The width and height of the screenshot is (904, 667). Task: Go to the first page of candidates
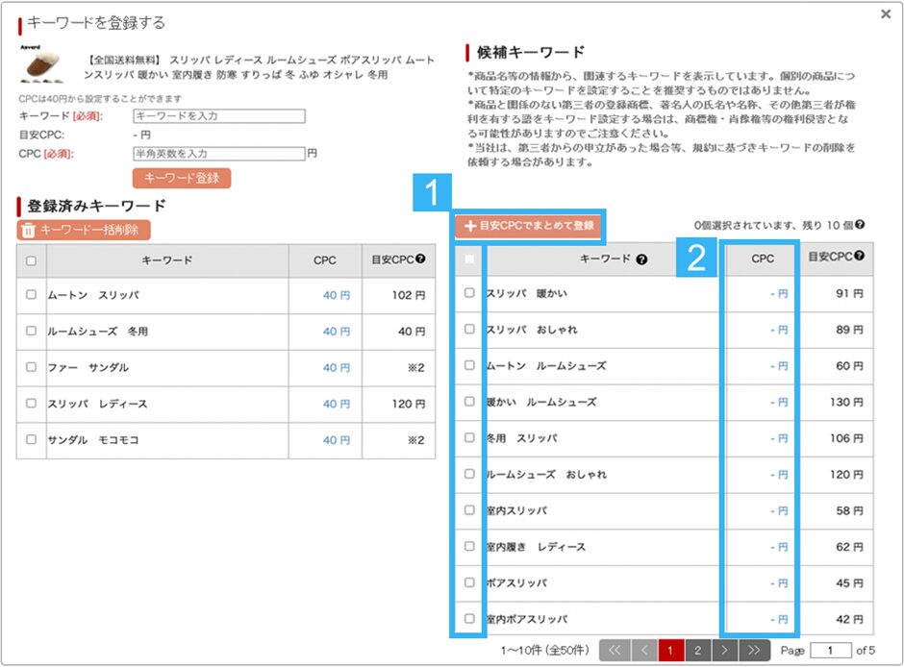[x=614, y=651]
